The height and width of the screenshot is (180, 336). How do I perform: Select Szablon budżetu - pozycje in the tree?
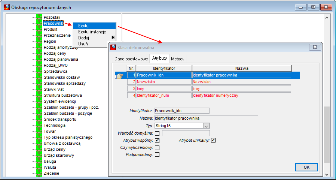(68, 113)
